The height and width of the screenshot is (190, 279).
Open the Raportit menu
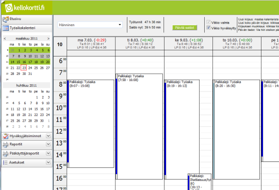click(27, 144)
